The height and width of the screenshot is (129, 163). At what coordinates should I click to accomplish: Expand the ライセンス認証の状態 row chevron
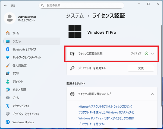pyautogui.click(x=152, y=54)
